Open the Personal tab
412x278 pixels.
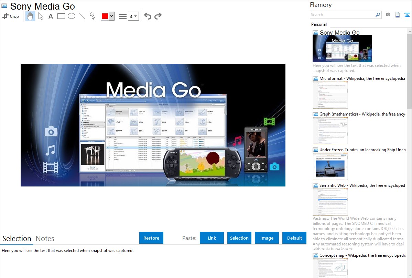319,24
